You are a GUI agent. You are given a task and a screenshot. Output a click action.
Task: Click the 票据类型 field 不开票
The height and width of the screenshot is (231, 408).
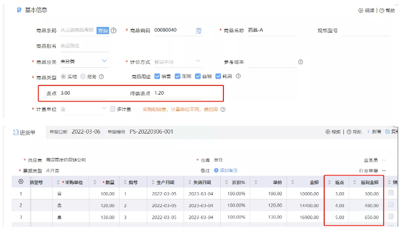53,171
